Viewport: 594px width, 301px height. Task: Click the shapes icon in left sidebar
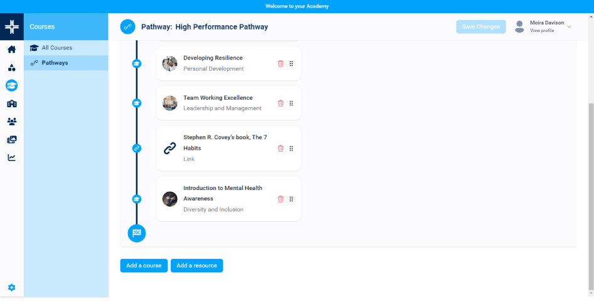[x=11, y=68]
